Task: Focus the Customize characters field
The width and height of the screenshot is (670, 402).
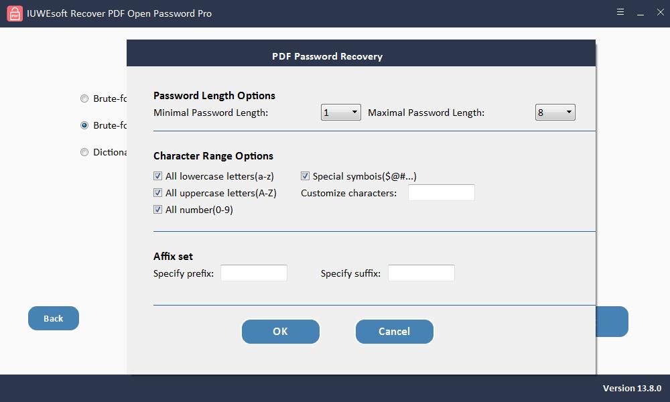Action: (x=442, y=193)
